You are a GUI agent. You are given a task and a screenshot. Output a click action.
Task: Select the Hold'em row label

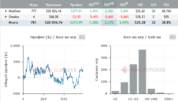(14, 11)
